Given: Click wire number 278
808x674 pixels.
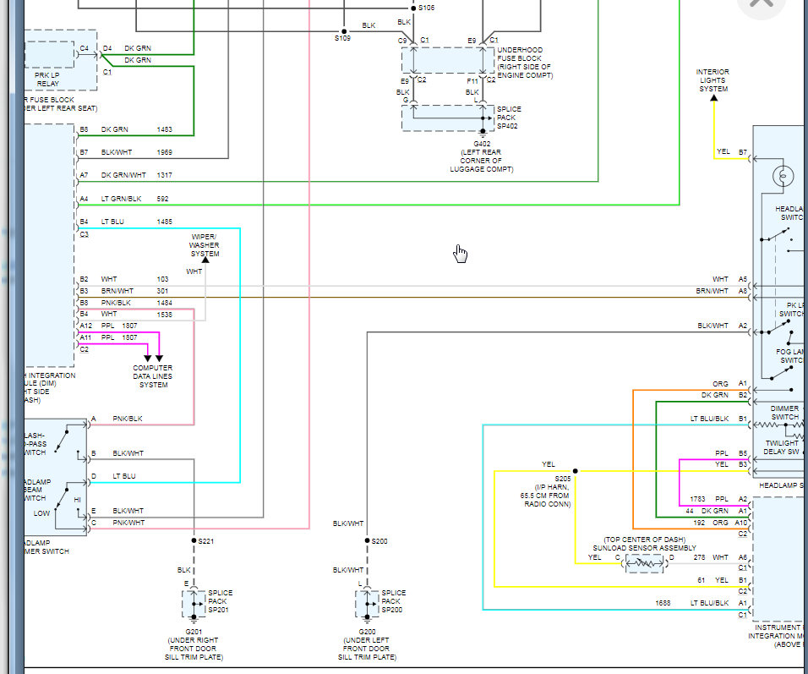Looking at the screenshot, I should 699,557.
